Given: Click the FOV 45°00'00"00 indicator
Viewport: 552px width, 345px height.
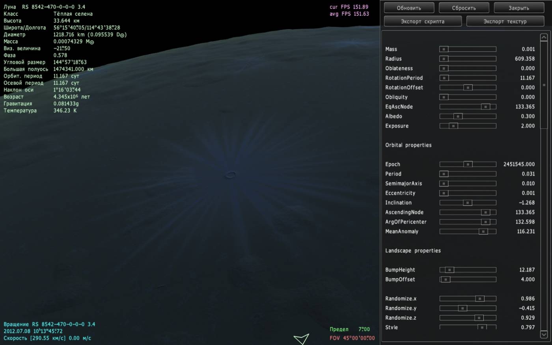Looking at the screenshot, I should click(352, 338).
